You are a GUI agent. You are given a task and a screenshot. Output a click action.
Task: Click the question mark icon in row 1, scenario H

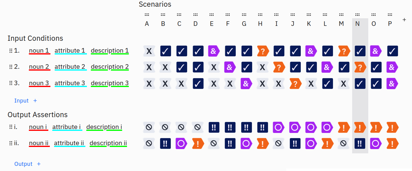point(263,51)
